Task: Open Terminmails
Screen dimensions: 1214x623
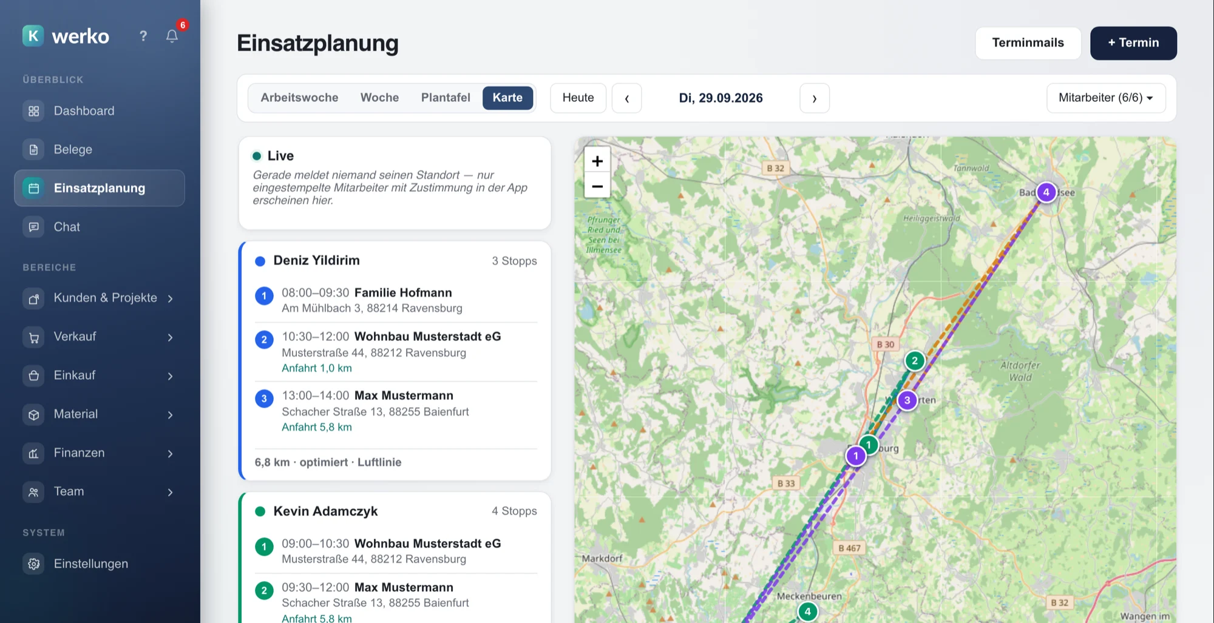Action: coord(1028,42)
